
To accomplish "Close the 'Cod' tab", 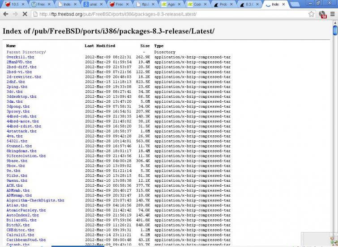I will pyautogui.click(x=205, y=4).
